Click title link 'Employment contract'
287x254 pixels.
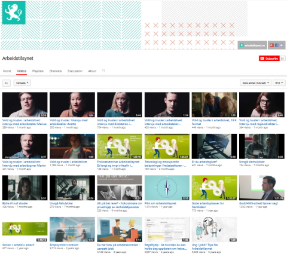[x=64, y=245]
